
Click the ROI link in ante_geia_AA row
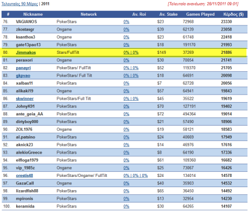(127, 114)
